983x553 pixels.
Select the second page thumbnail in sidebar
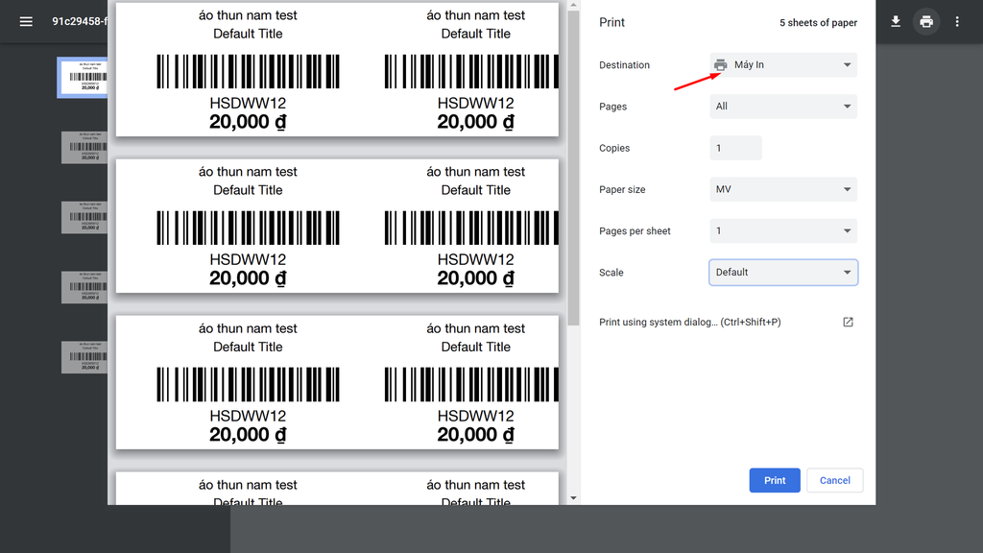[84, 147]
